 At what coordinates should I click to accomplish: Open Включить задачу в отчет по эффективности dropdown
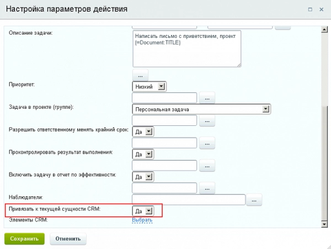tap(143, 177)
